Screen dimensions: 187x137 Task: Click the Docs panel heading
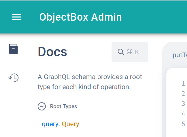point(52,52)
